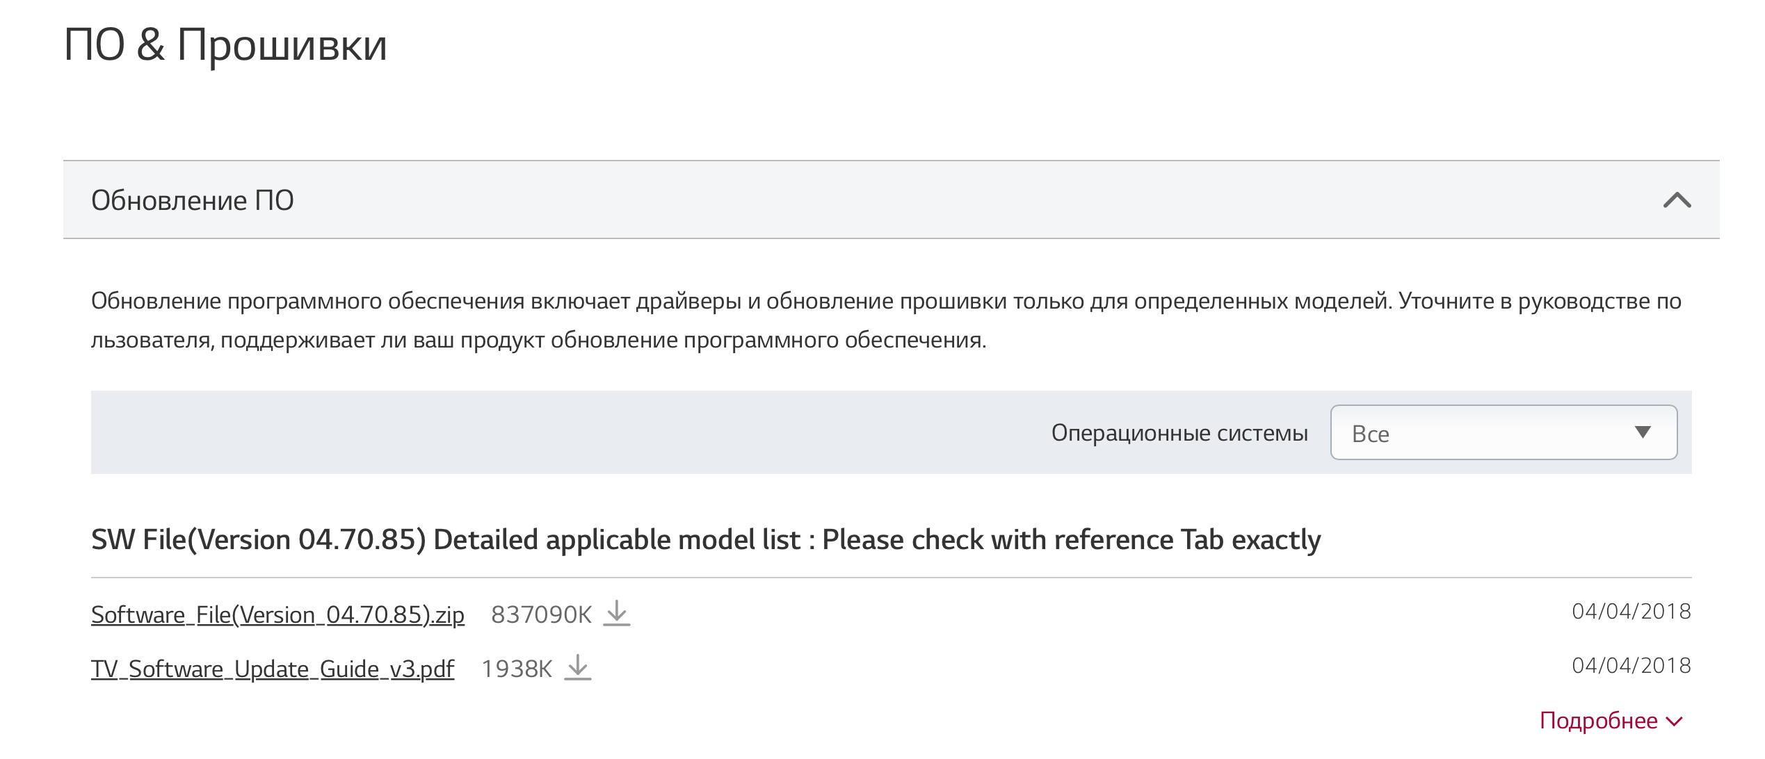Click the empty left area of the filter bar
The height and width of the screenshot is (759, 1765).
tap(487, 432)
